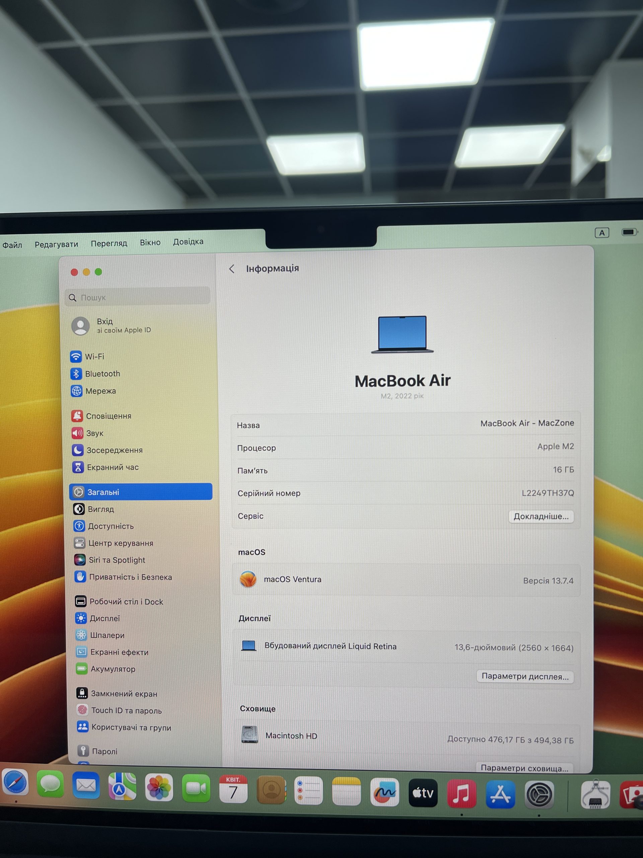Open Дисплеї settings in sidebar
This screenshot has width=643, height=858.
[97, 618]
